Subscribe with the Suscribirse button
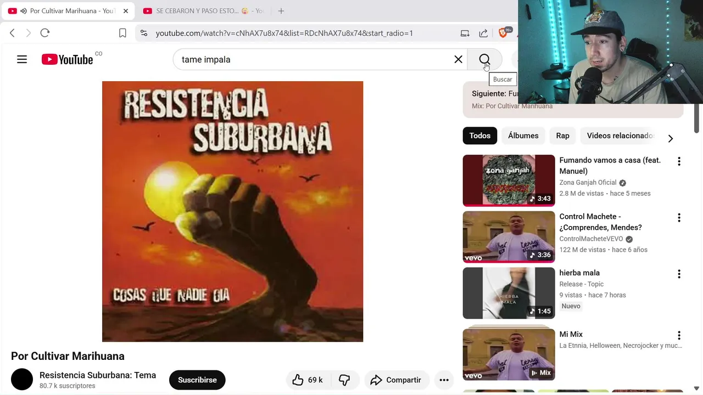 tap(197, 380)
